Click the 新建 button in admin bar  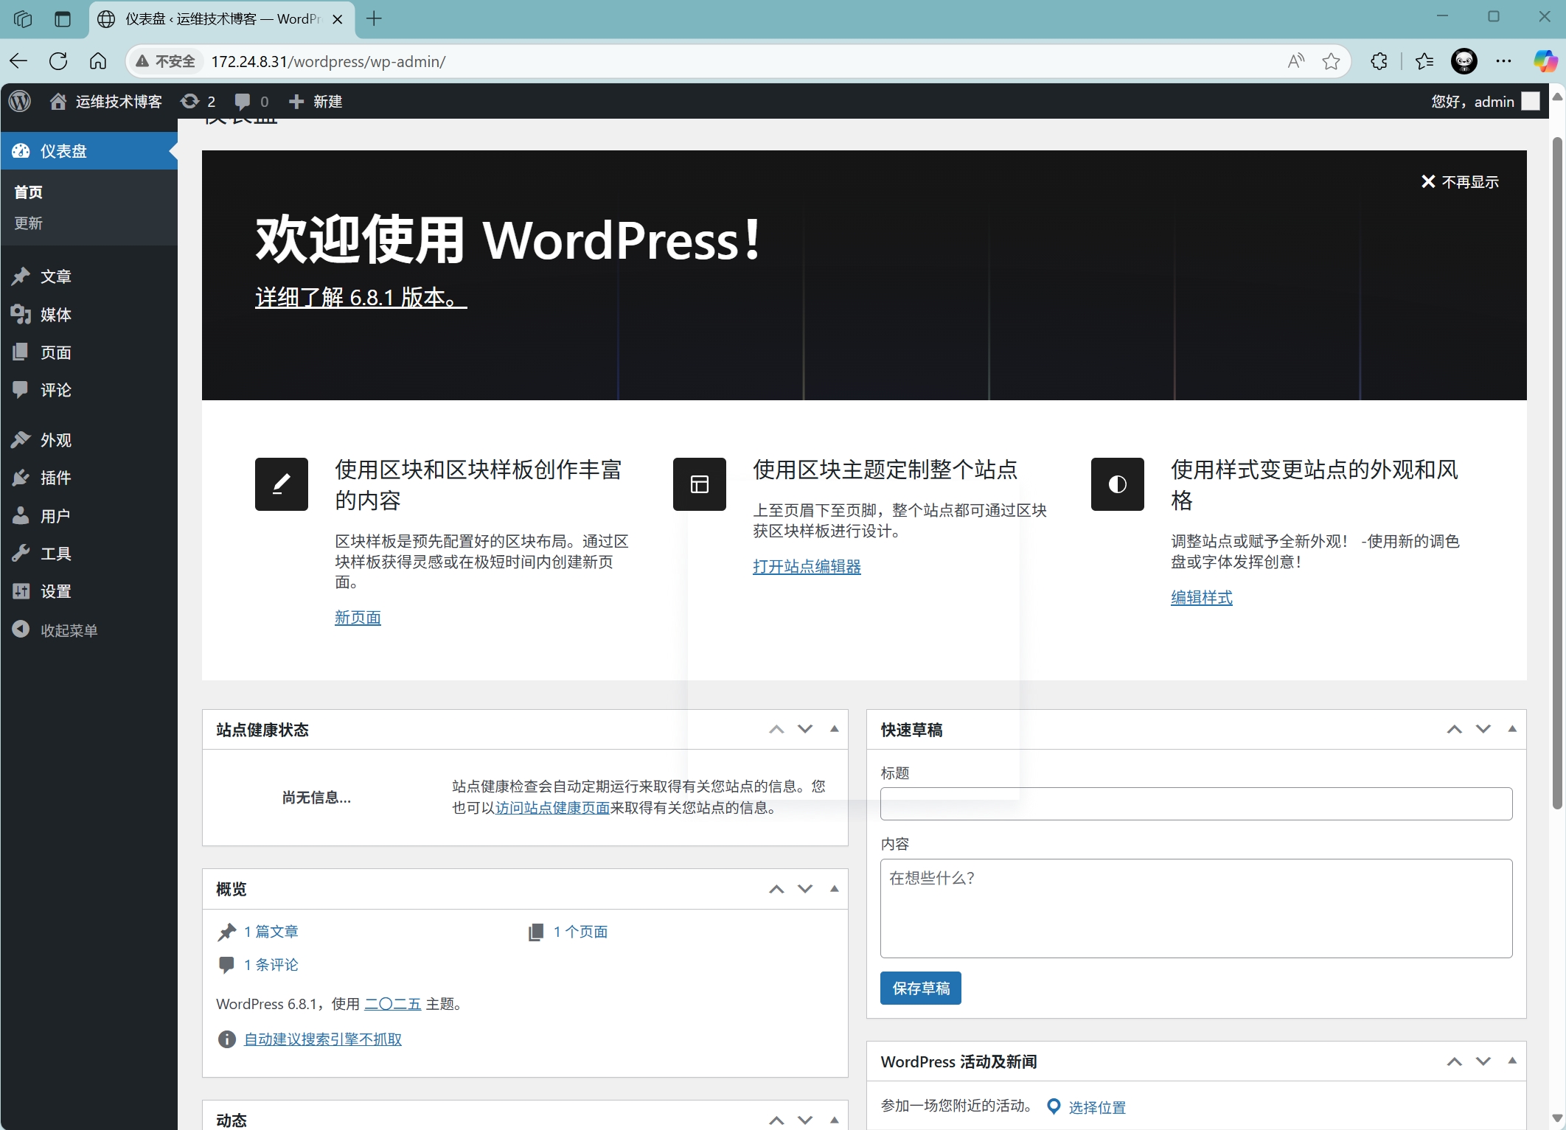[316, 101]
